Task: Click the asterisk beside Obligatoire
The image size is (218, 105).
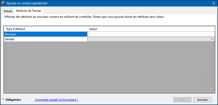Action: [3, 100]
